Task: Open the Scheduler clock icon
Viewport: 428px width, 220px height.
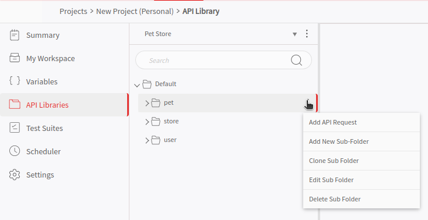Action: 15,151
